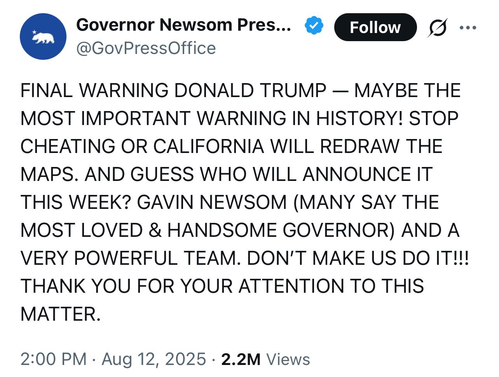Click the small star above the bear
The height and width of the screenshot is (377, 499).
[x=34, y=31]
